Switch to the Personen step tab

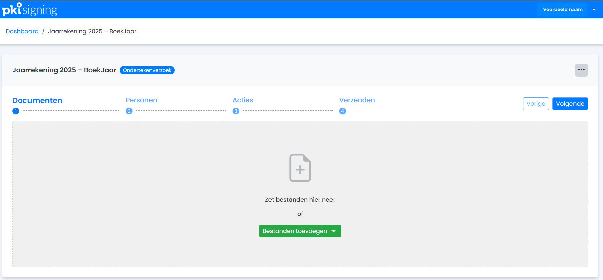tap(141, 100)
